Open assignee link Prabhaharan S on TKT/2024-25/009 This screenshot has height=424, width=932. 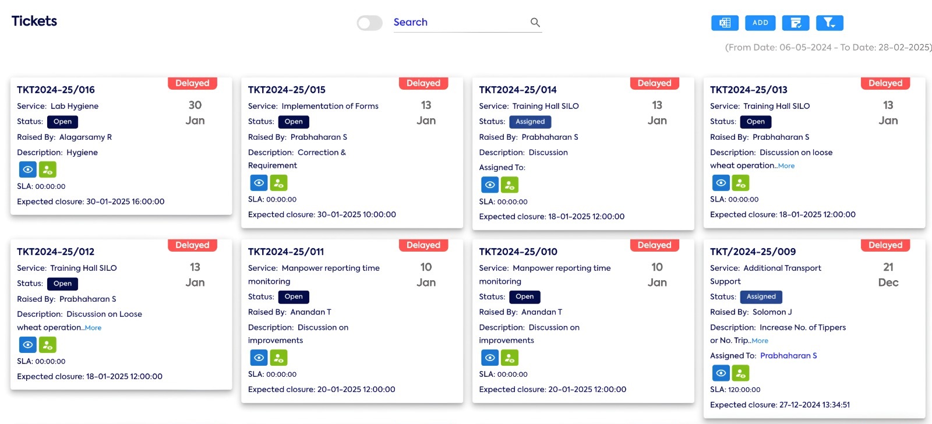pos(789,355)
